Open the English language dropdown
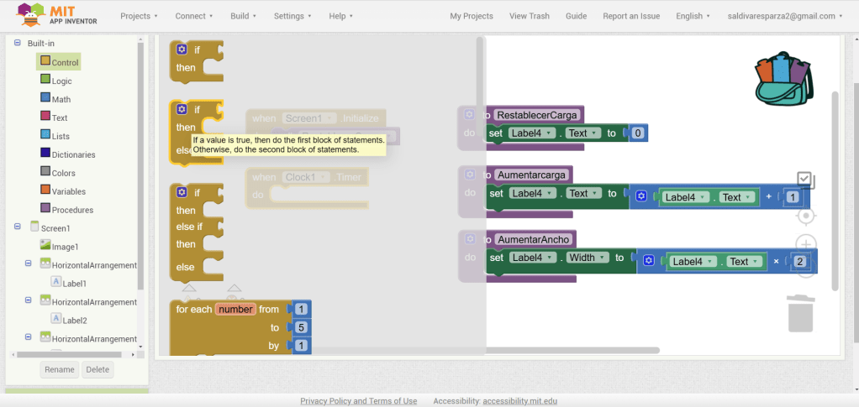The width and height of the screenshot is (859, 407). tap(693, 16)
